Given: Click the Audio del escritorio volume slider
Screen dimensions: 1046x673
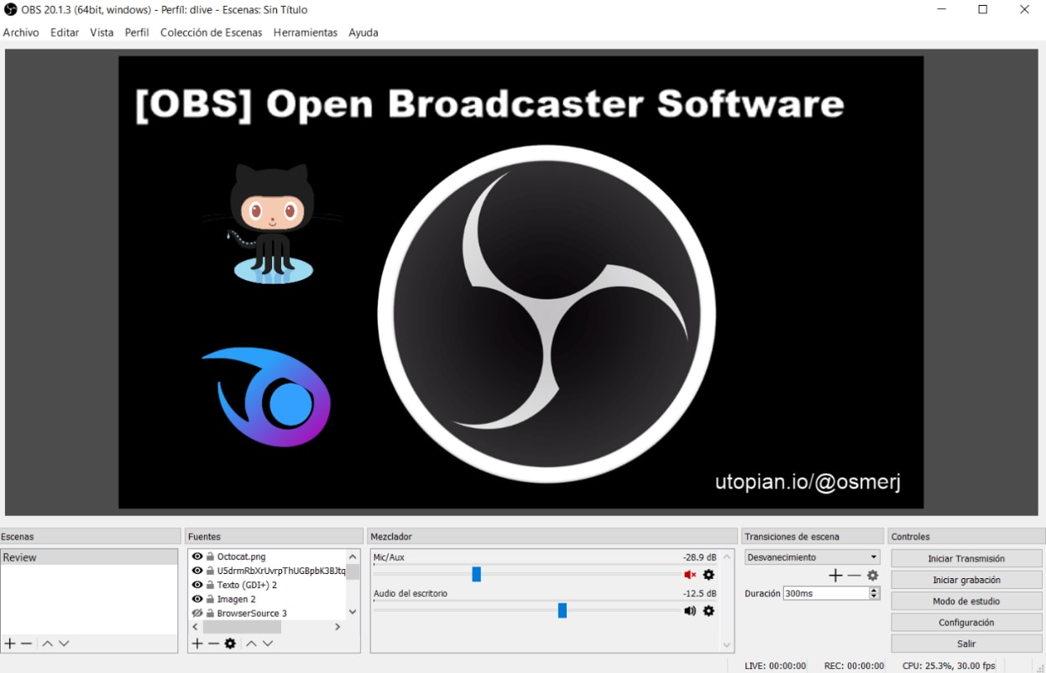Looking at the screenshot, I should [x=562, y=611].
